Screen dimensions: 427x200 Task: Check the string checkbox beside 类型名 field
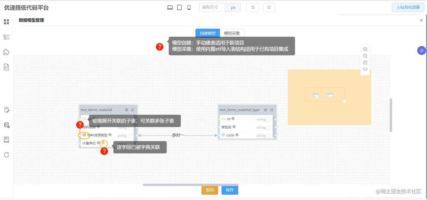(x=269, y=128)
